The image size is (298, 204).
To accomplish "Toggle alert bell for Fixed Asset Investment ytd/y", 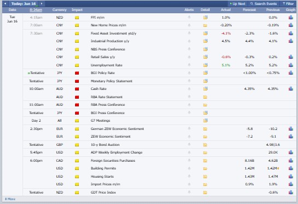I will (x=189, y=33).
